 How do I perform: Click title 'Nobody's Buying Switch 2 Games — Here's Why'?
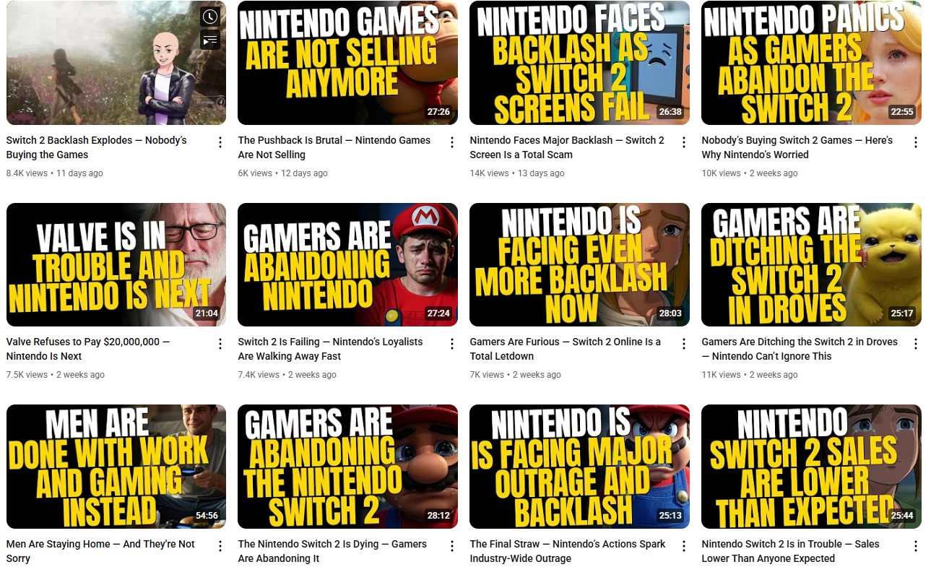(x=797, y=147)
